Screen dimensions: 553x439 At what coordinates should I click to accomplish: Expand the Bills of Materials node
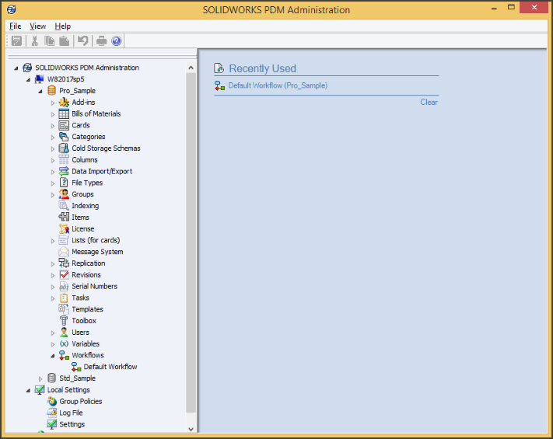coord(53,114)
